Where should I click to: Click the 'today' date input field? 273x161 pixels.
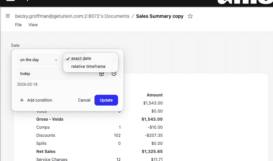57,74
